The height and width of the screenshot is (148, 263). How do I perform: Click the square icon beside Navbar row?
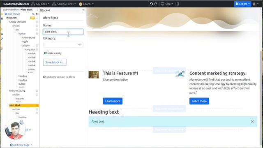pos(37,34)
